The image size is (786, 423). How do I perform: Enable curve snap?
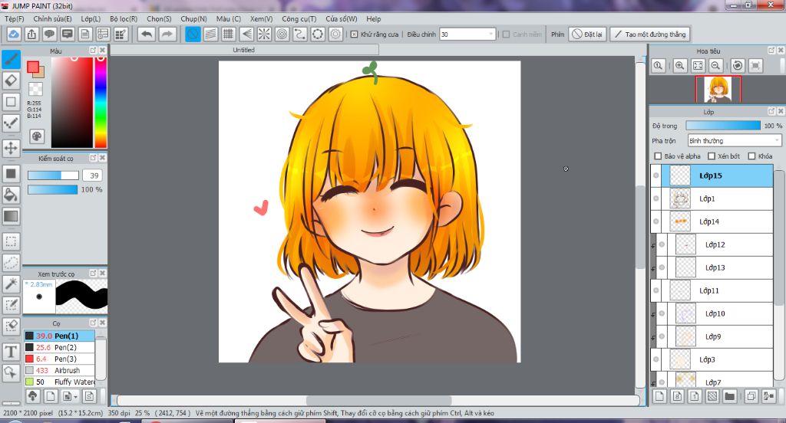click(300, 34)
